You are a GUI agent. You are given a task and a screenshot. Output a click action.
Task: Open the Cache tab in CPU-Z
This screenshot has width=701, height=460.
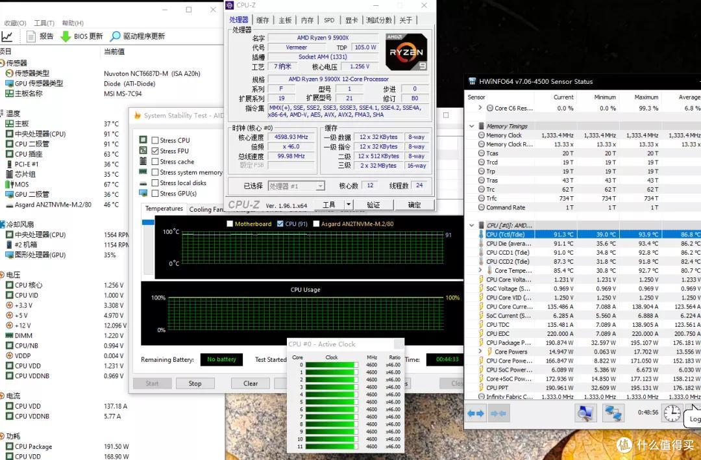click(x=262, y=20)
